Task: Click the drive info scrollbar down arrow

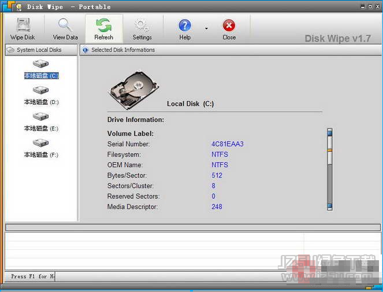Action: 330,206
